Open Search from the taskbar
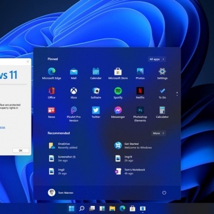 click(82, 208)
